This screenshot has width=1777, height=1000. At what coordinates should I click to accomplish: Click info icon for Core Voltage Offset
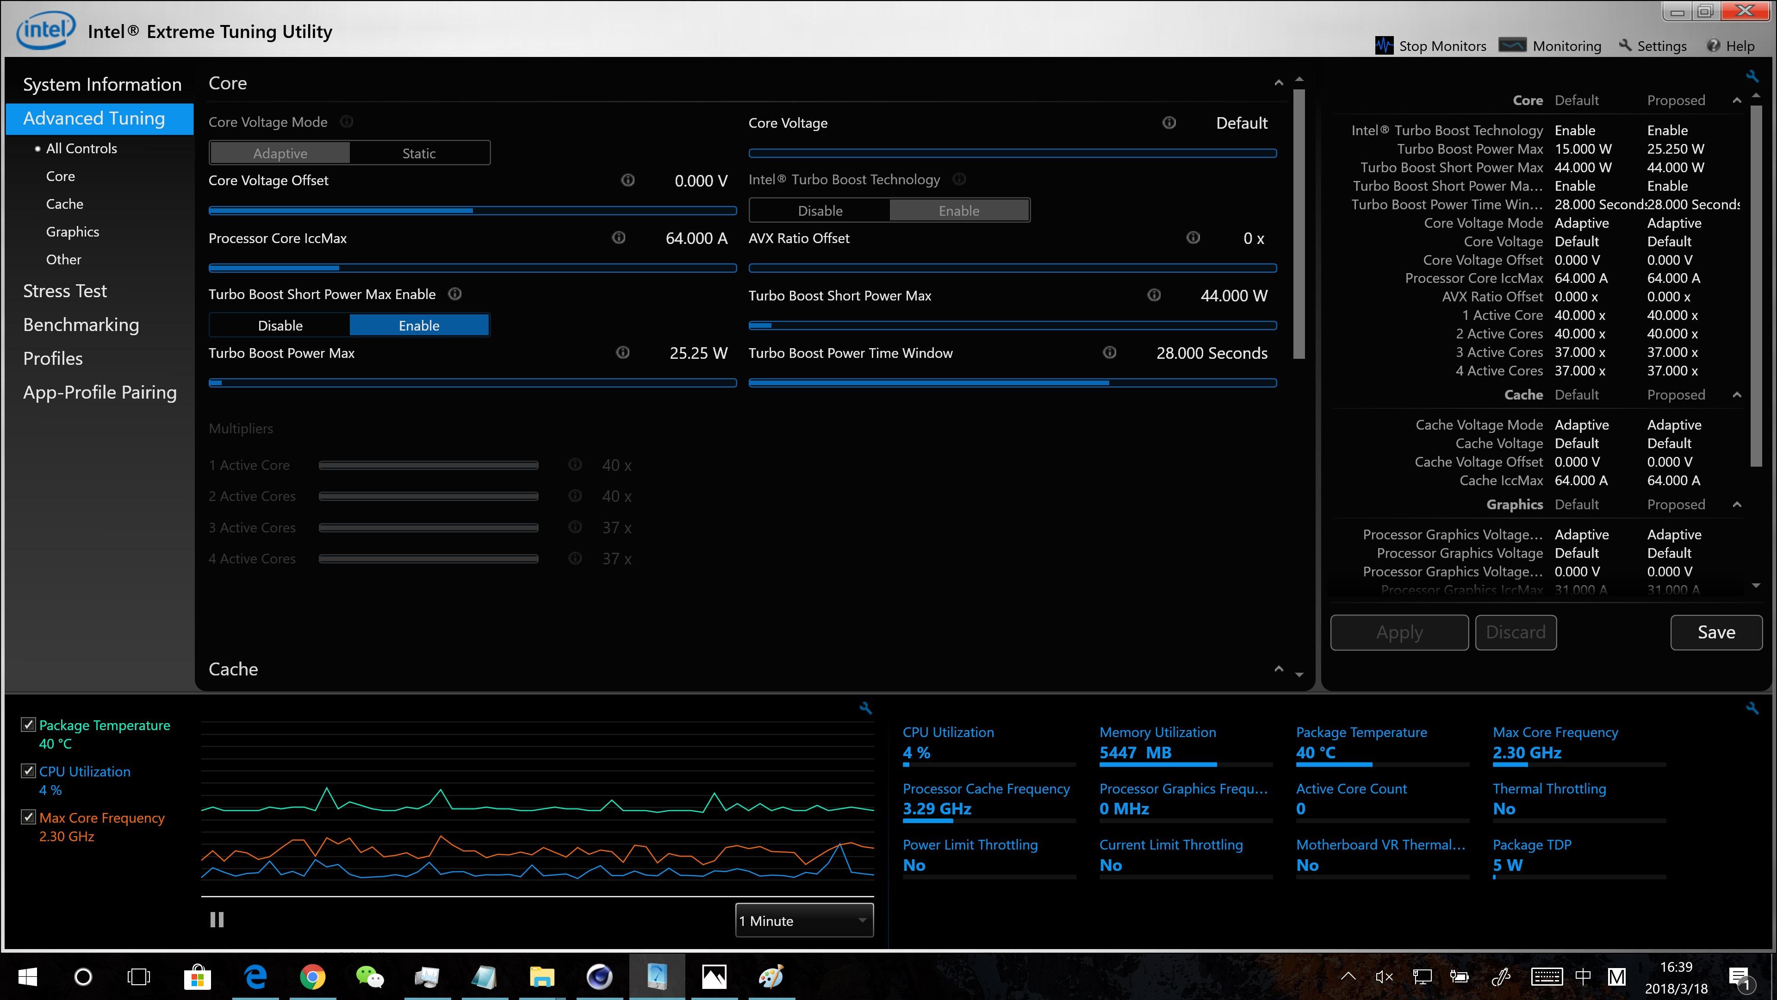(x=628, y=180)
